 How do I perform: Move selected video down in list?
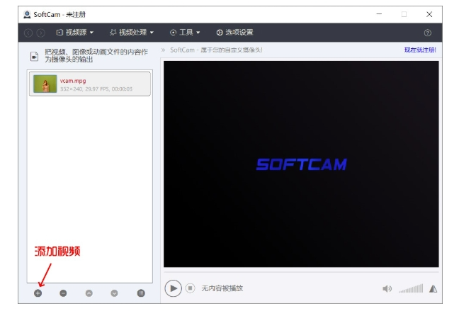tap(115, 293)
